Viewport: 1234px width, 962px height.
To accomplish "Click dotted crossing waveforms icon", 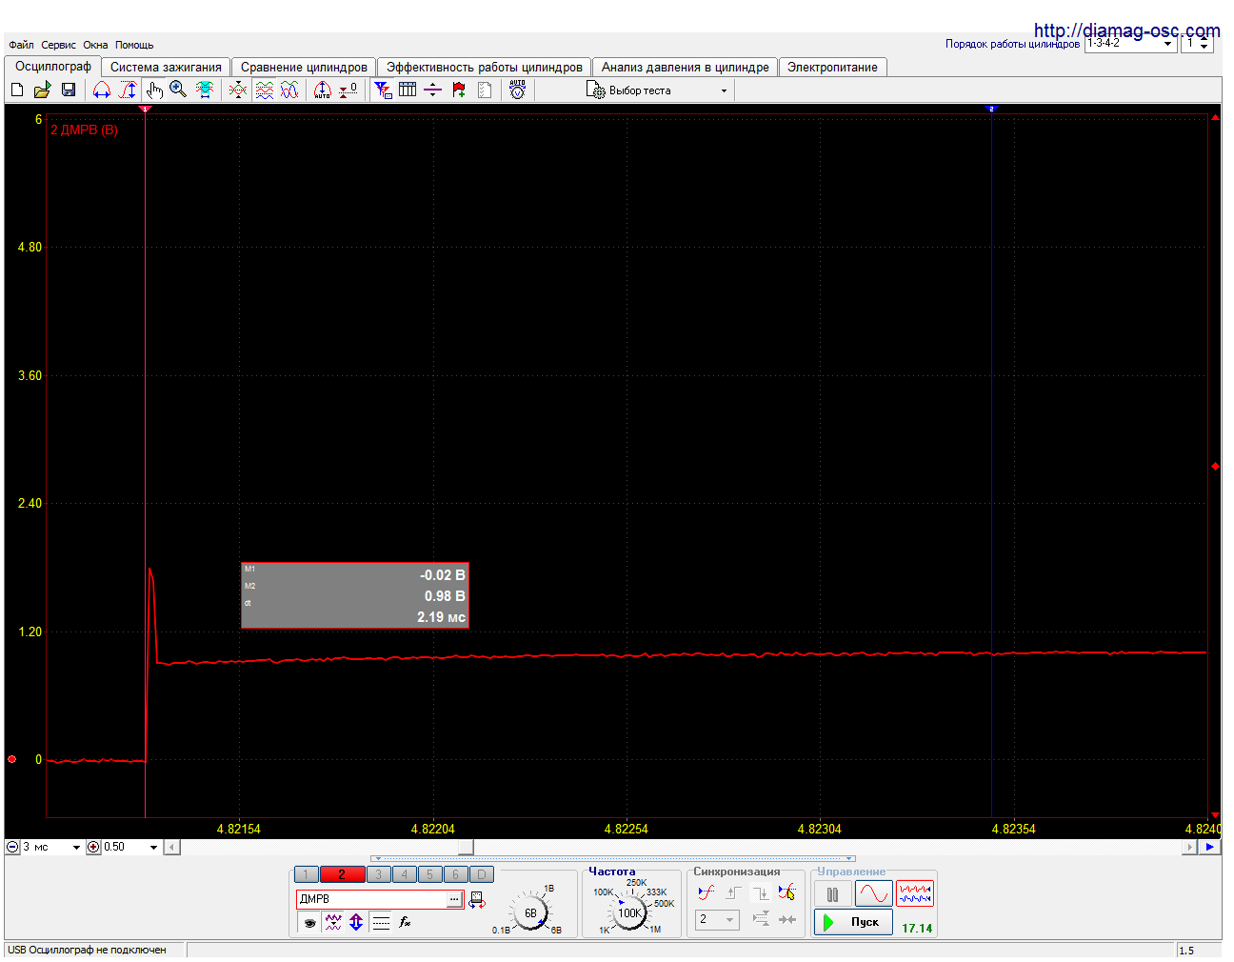I will (x=238, y=90).
